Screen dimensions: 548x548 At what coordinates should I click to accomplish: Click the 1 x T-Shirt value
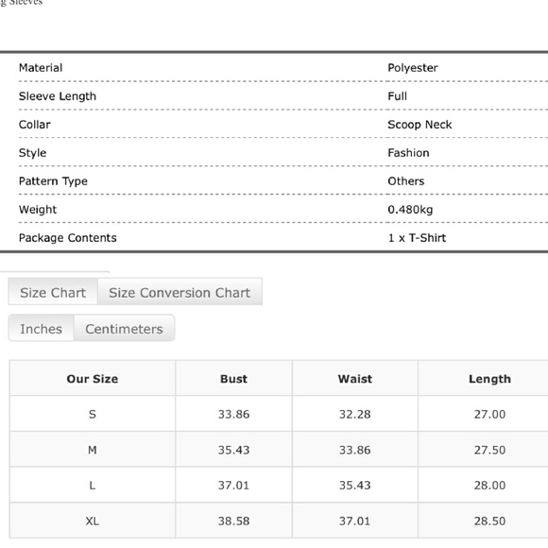click(x=417, y=238)
